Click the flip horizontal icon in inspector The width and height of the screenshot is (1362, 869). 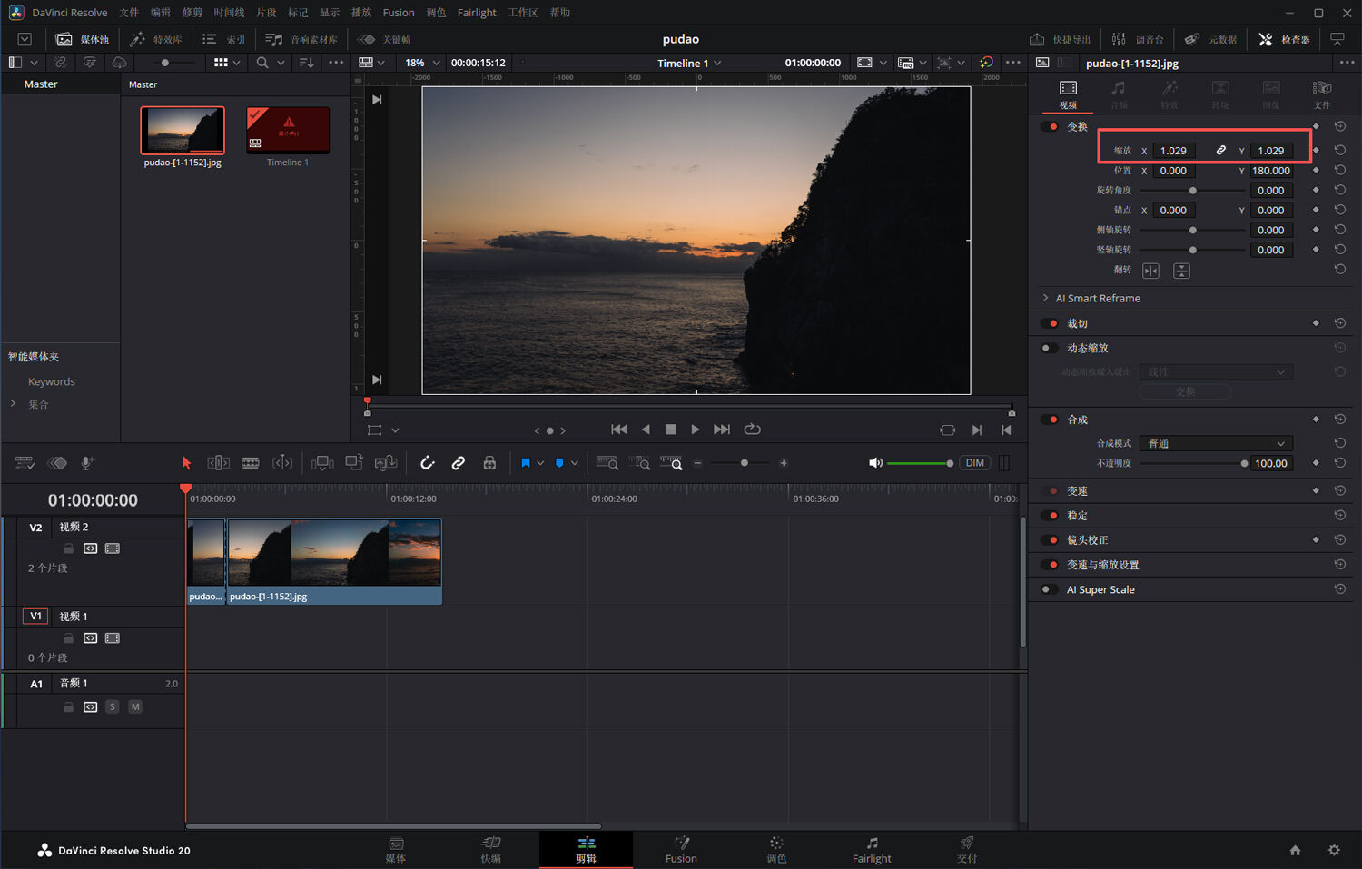(x=1150, y=271)
